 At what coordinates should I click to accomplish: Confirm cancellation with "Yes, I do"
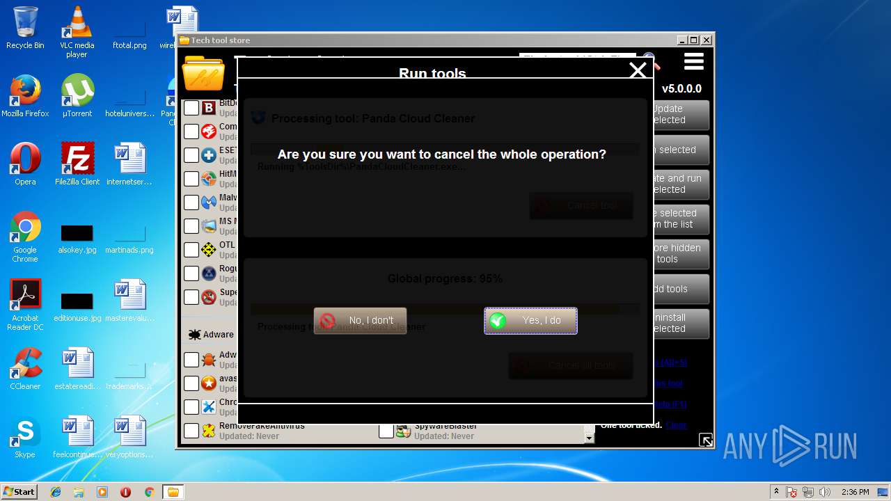click(x=530, y=321)
